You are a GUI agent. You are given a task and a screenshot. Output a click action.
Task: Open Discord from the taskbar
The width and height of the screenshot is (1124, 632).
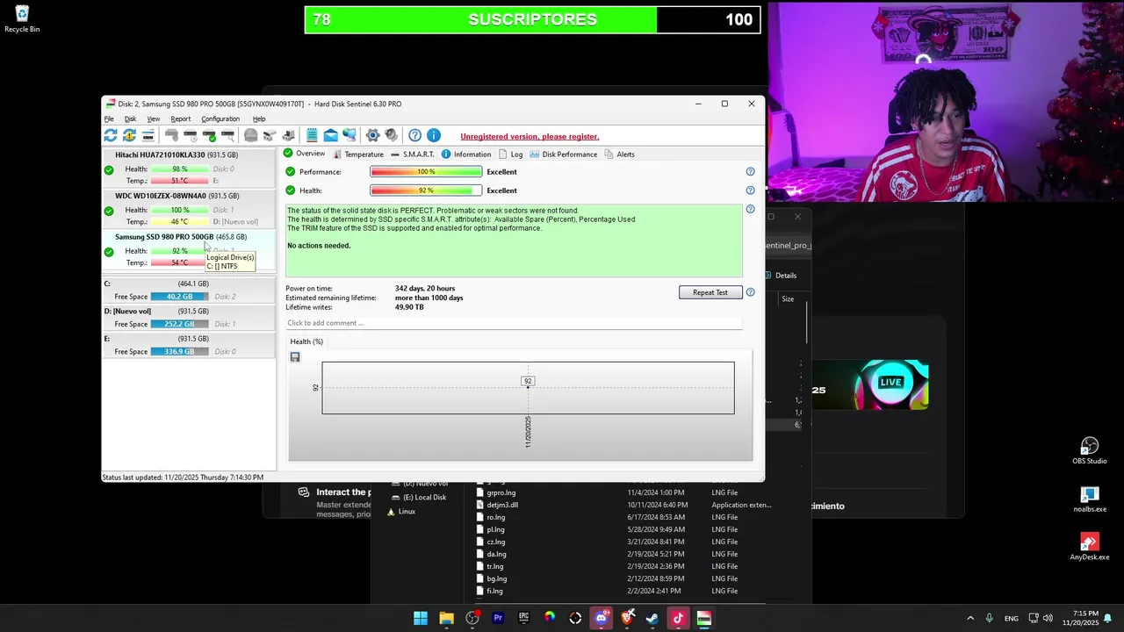pos(601,618)
